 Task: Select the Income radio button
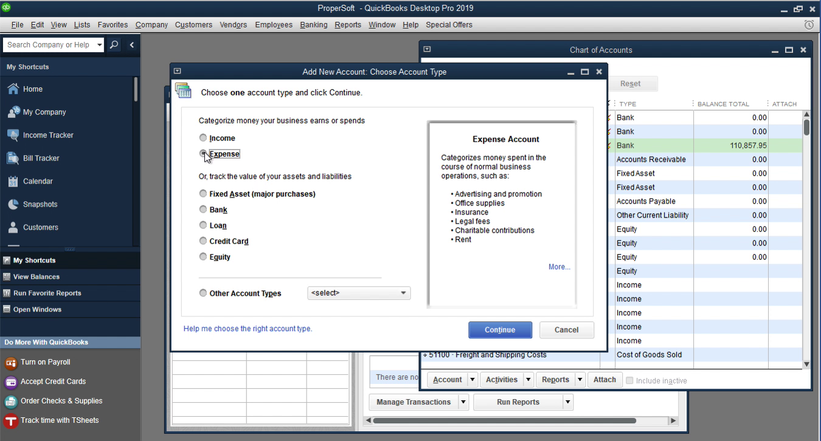coord(203,138)
